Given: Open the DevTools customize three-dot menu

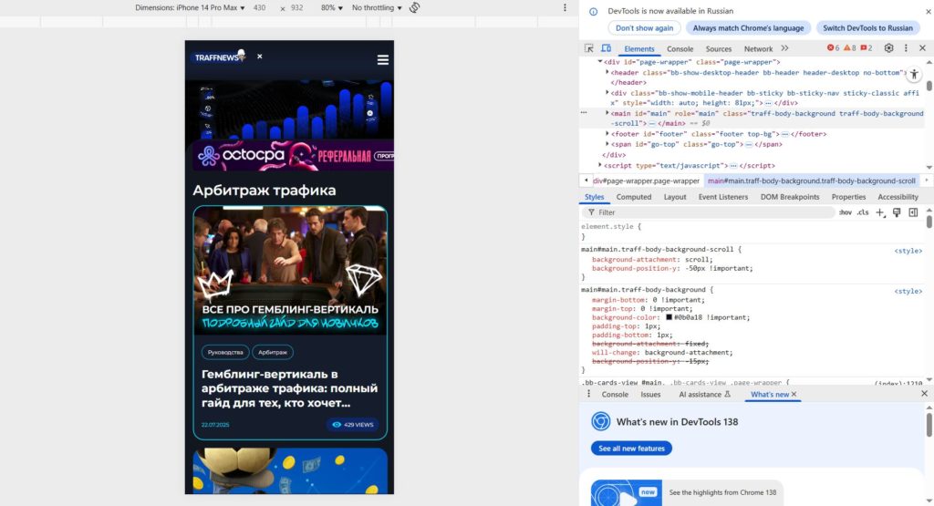Looking at the screenshot, I should 906,48.
